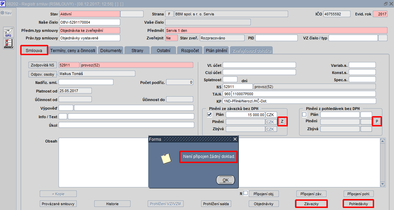The height and width of the screenshot is (210, 394).
Task: Click the Zveřejnit field showing Ne
Action: pyautogui.click(x=171, y=38)
